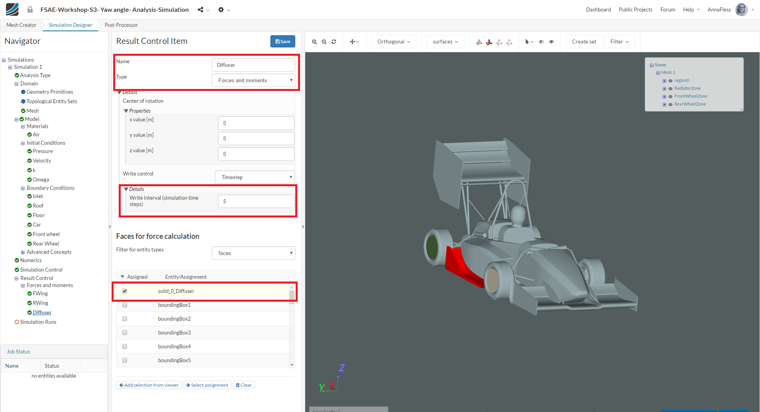The height and width of the screenshot is (412, 760).
Task: Expand the FrontWheelZone node in scene tree
Action: tap(664, 96)
